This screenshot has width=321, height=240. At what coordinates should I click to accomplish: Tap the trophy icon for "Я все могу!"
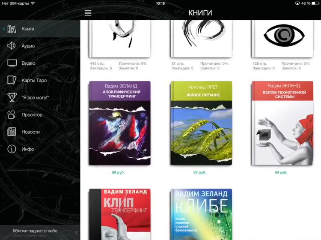pos(12,97)
